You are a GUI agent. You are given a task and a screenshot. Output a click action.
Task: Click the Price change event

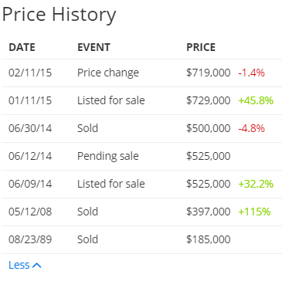point(108,73)
